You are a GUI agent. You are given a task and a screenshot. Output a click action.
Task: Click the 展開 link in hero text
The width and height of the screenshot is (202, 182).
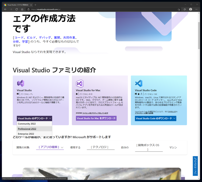[57, 38]
